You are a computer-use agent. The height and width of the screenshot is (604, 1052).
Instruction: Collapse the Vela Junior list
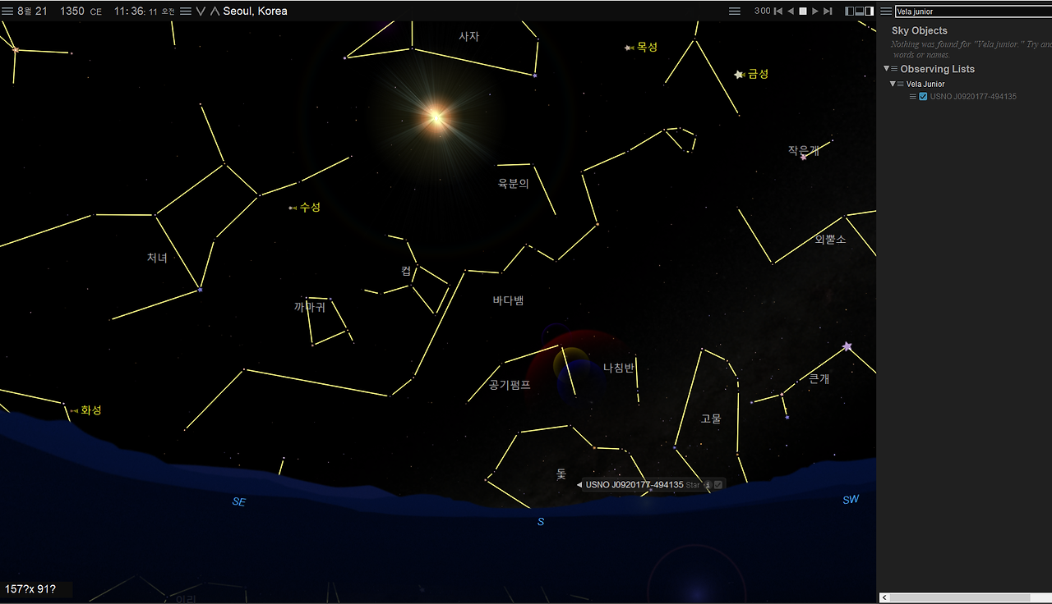click(893, 84)
